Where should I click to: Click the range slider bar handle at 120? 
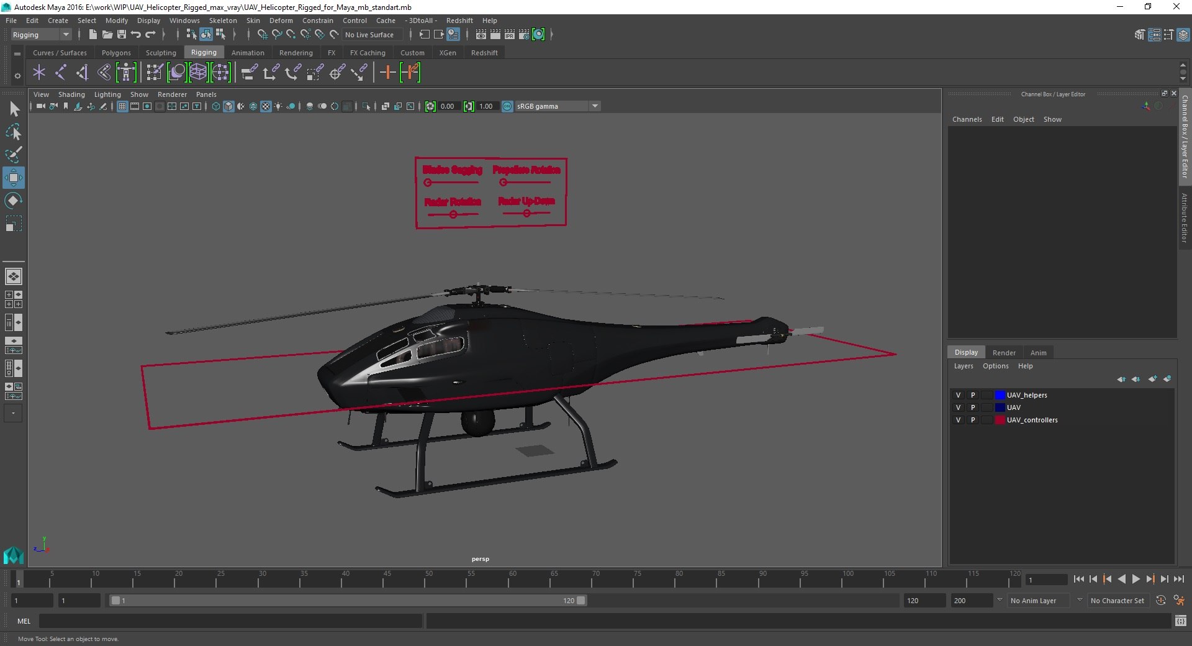[580, 601]
